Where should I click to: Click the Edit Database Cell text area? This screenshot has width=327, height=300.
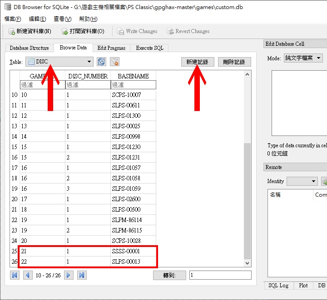click(x=299, y=103)
